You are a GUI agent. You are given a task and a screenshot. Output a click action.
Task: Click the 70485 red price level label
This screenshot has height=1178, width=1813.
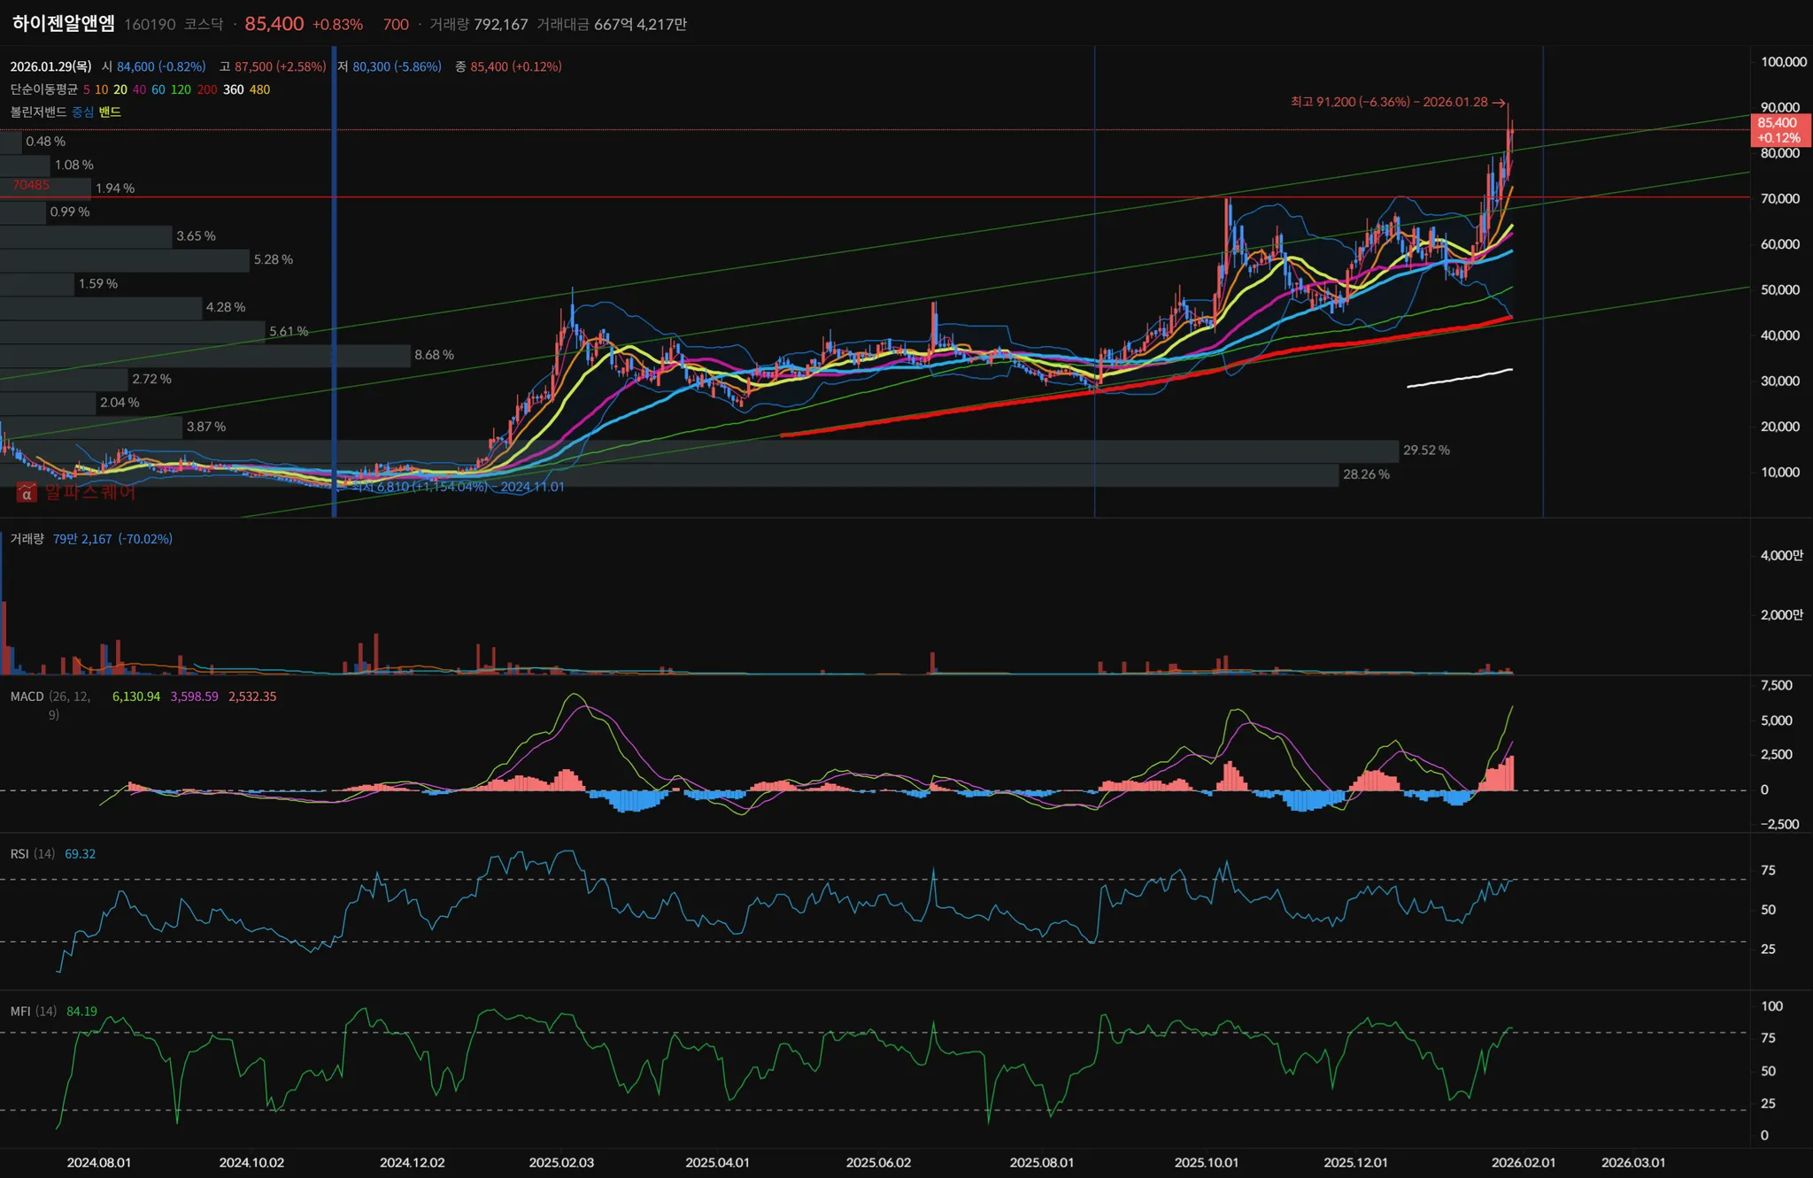[x=31, y=185]
